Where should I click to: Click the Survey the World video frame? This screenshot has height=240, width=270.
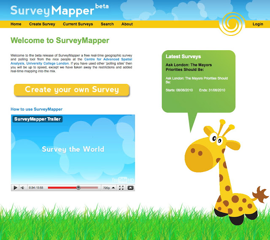coord(73,149)
